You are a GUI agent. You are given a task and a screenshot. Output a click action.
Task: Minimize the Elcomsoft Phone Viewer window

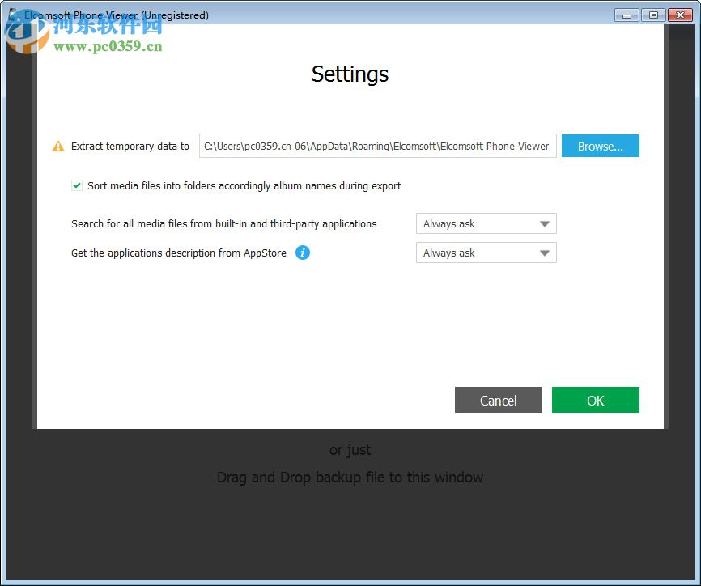[x=625, y=15]
